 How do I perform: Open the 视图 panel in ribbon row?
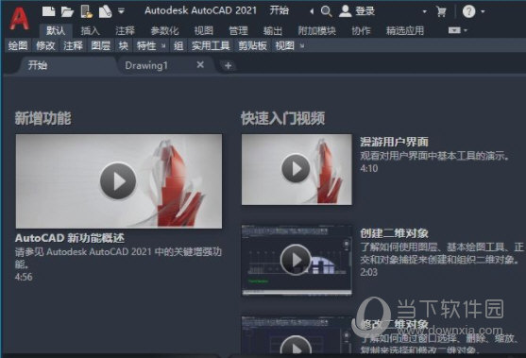[x=285, y=45]
